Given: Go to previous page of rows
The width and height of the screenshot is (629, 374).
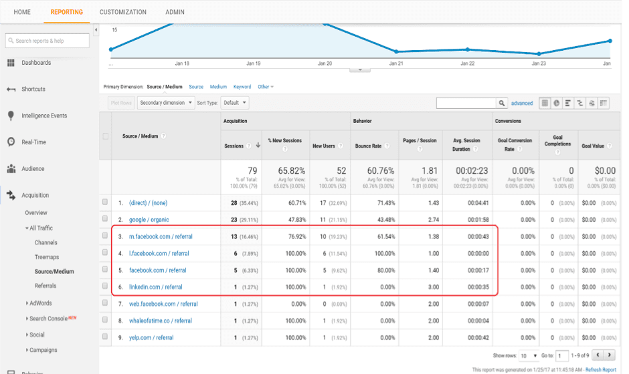Looking at the screenshot, I should [x=598, y=355].
